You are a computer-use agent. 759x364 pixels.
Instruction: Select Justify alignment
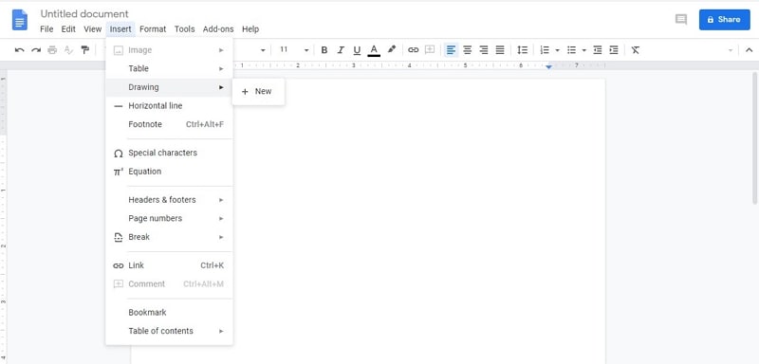pos(501,50)
